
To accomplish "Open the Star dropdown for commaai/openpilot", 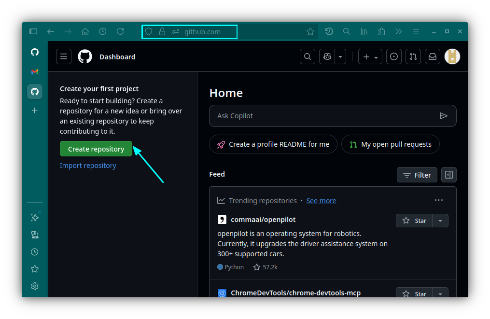I will (x=440, y=221).
